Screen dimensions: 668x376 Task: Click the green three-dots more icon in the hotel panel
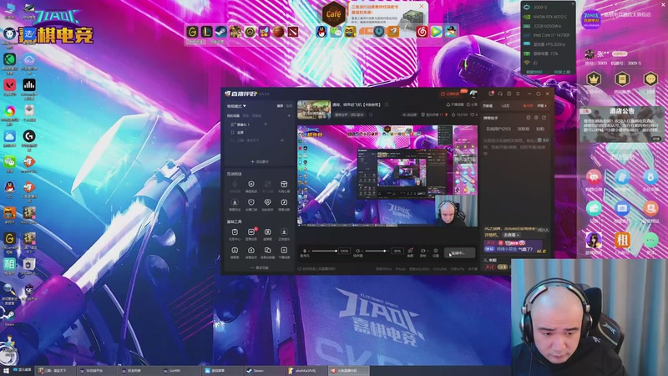coord(650,240)
